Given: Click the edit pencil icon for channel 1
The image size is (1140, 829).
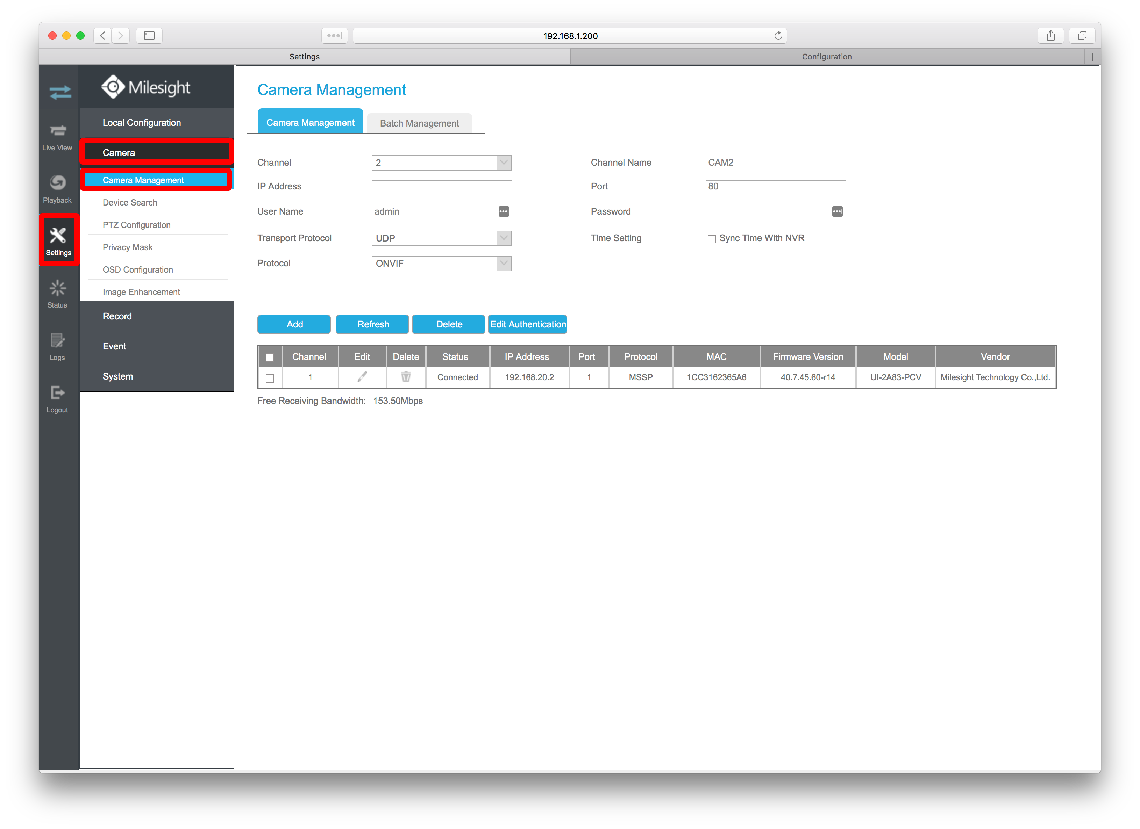Looking at the screenshot, I should 361,378.
